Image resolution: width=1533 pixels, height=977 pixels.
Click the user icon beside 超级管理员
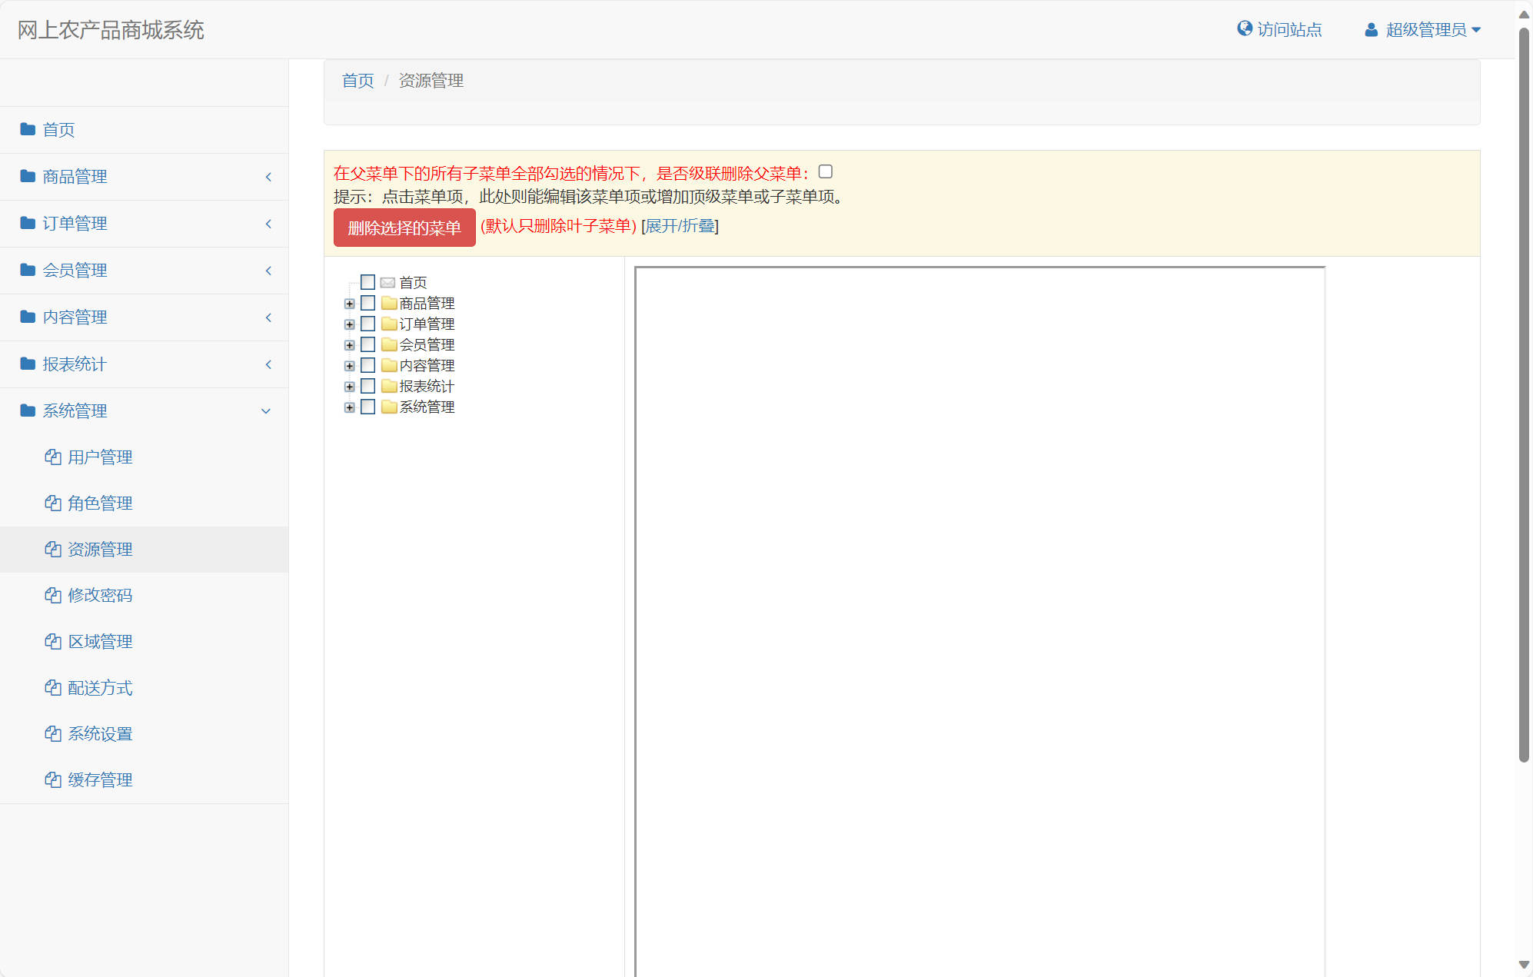coord(1371,30)
